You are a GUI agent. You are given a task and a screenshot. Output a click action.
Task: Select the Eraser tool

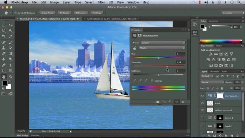[3, 54]
